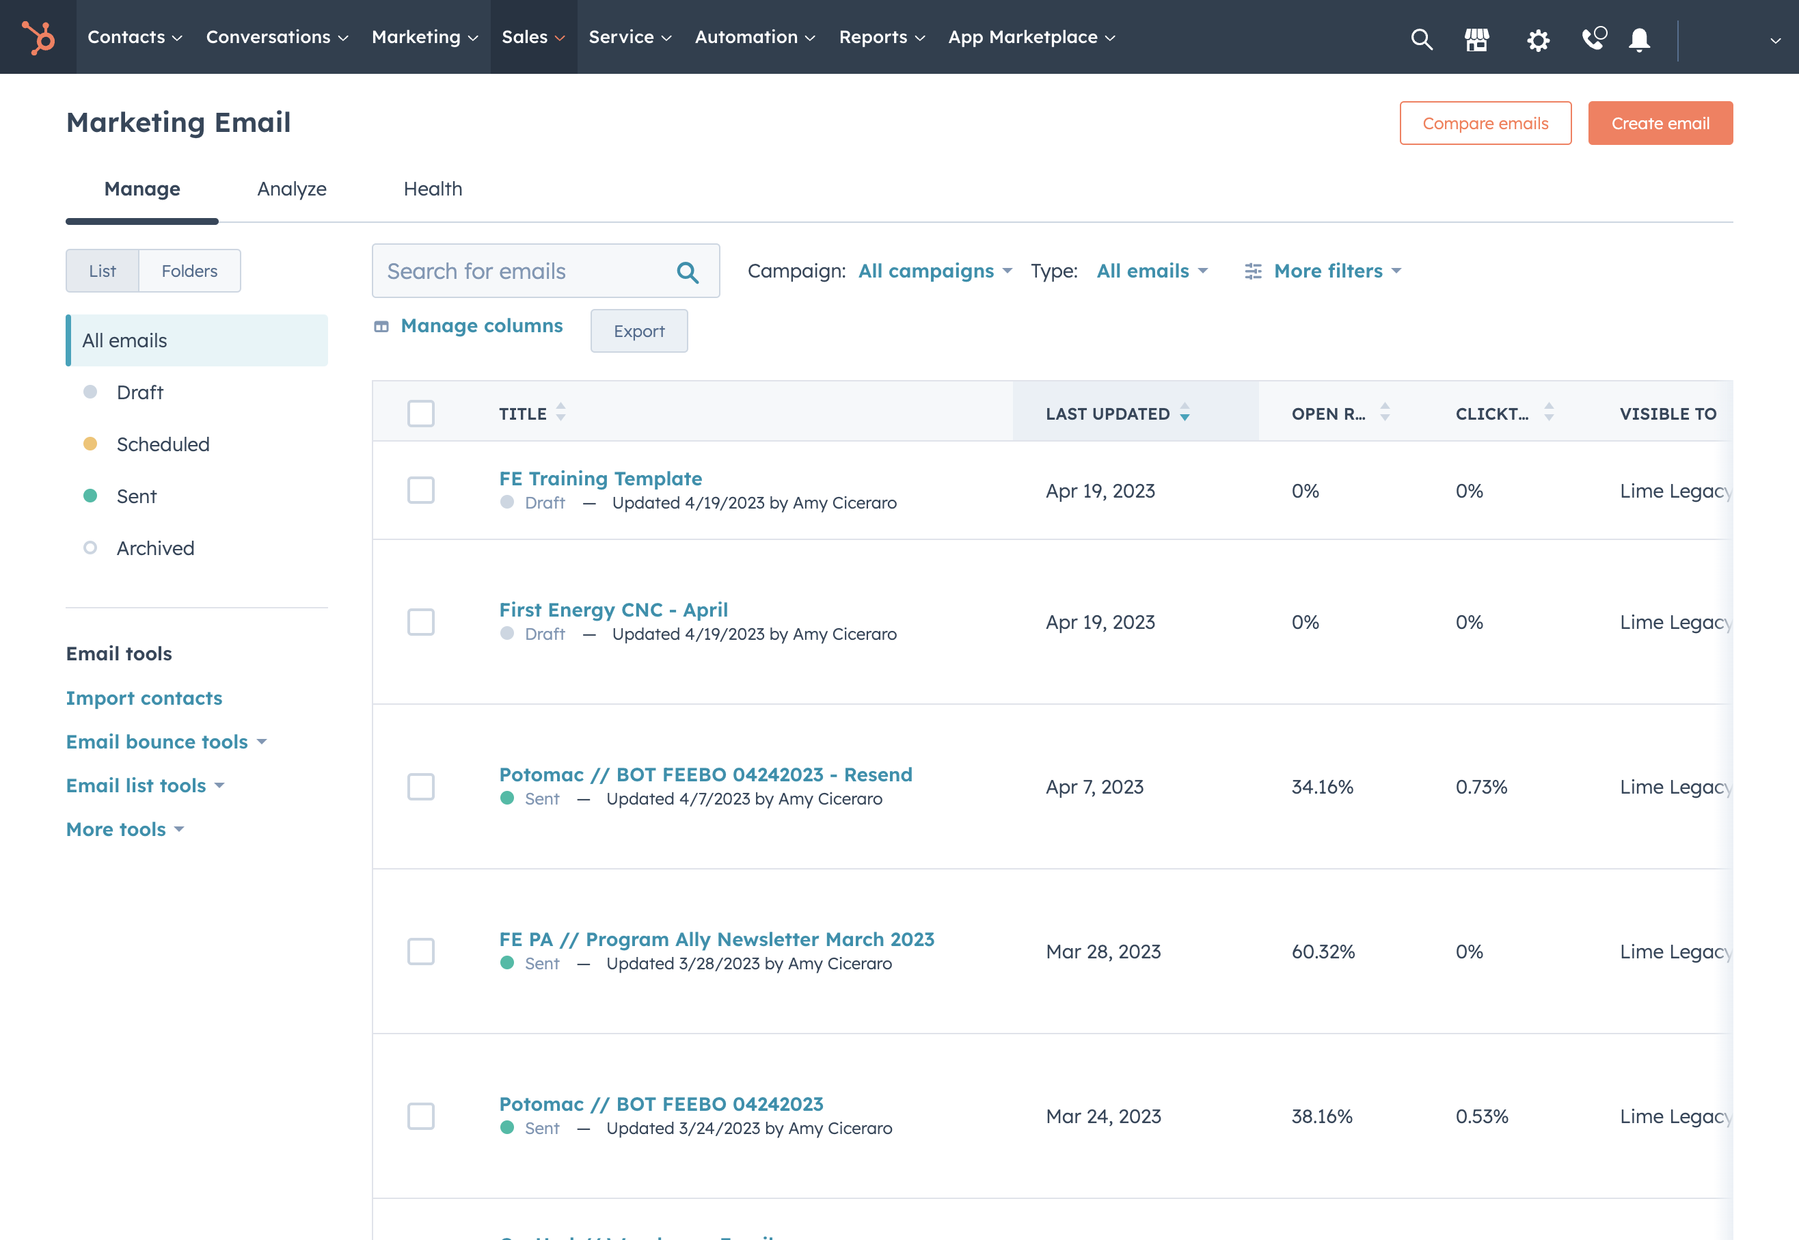Sort by Last Updated column arrows
This screenshot has height=1240, width=1799.
(x=1185, y=412)
